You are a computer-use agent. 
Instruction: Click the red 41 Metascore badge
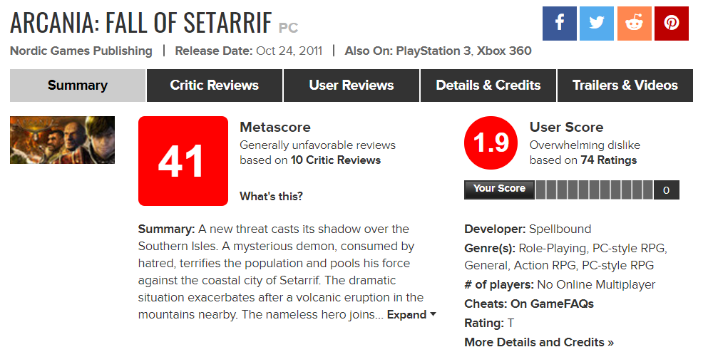pos(183,161)
